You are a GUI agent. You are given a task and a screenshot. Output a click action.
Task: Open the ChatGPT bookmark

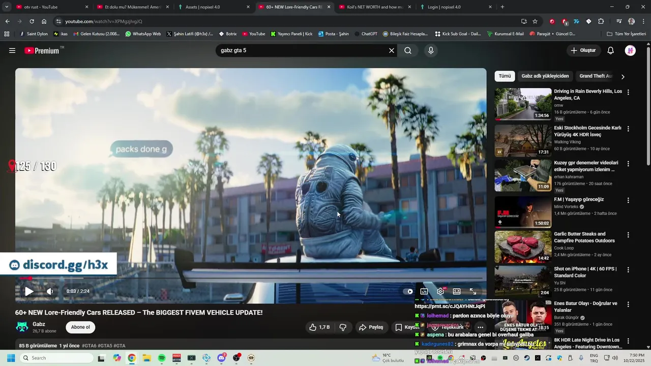click(366, 34)
